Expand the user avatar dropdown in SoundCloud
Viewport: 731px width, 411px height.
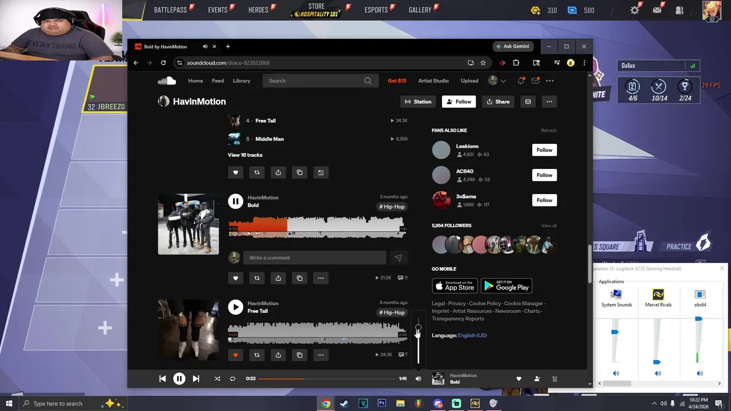tap(503, 81)
